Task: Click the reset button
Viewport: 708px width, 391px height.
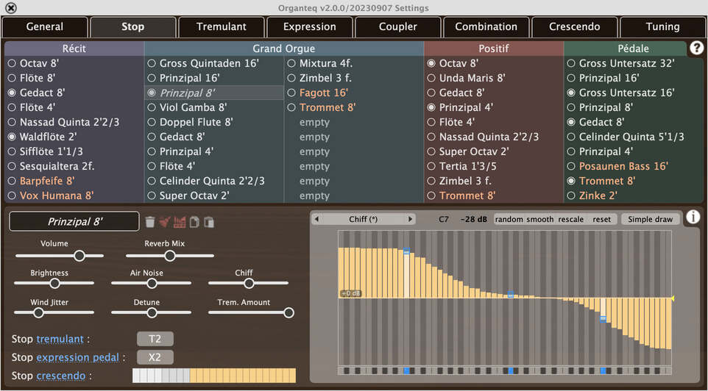Action: [x=601, y=219]
